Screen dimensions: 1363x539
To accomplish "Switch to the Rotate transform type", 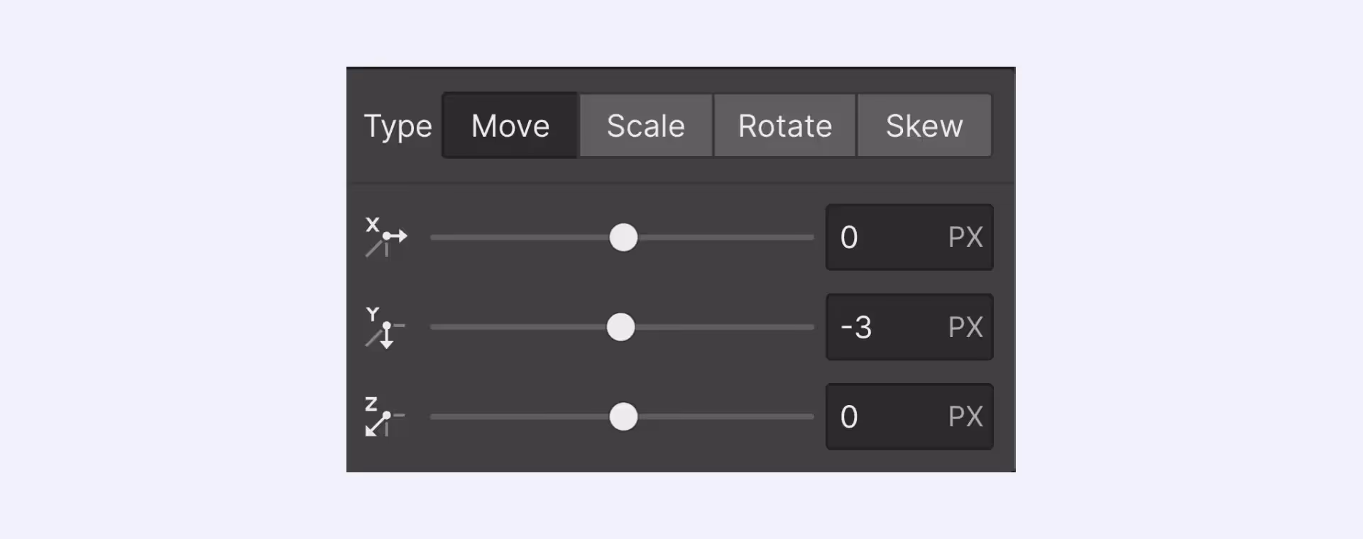I will (784, 126).
